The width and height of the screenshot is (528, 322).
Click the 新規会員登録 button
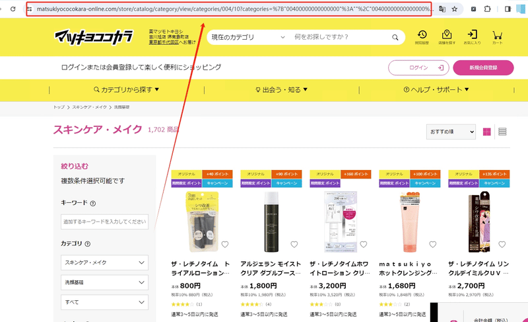click(x=483, y=67)
